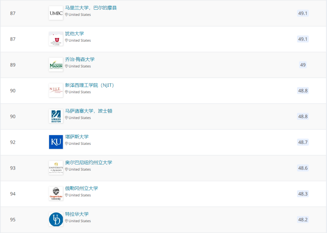Click location pin icon under 马萨诸塞大学
Screen dimensions: 327x233
click(66, 118)
